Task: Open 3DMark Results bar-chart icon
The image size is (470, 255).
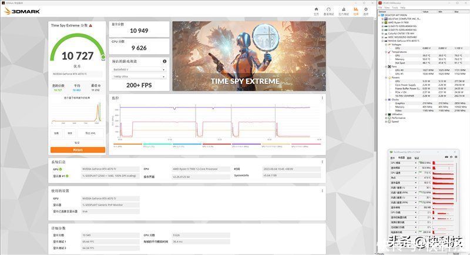Action: point(356,9)
